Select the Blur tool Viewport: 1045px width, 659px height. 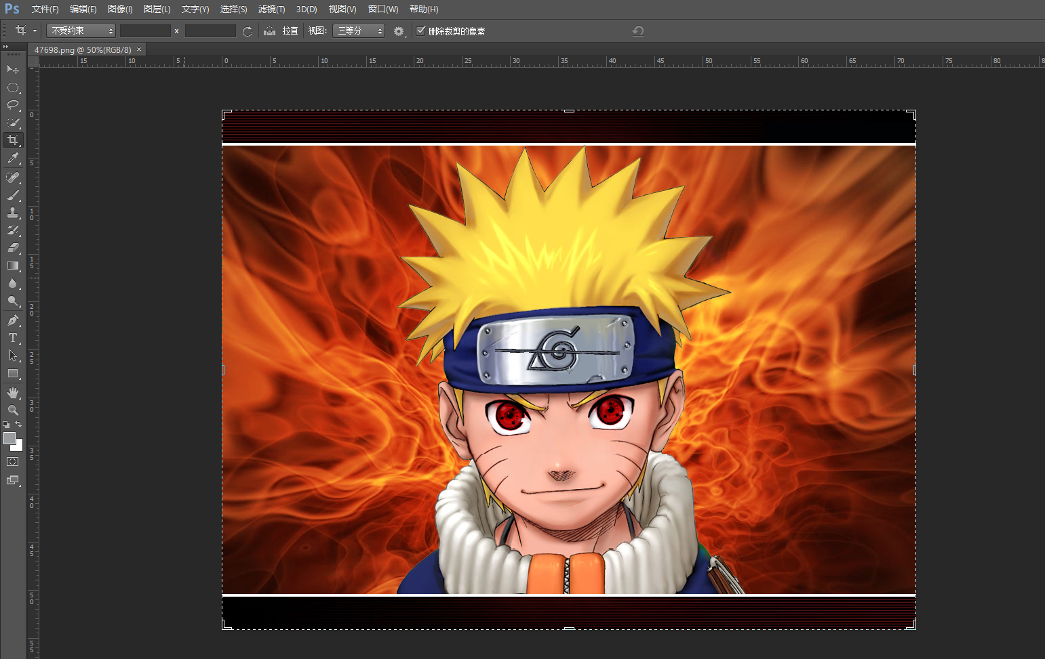(13, 283)
